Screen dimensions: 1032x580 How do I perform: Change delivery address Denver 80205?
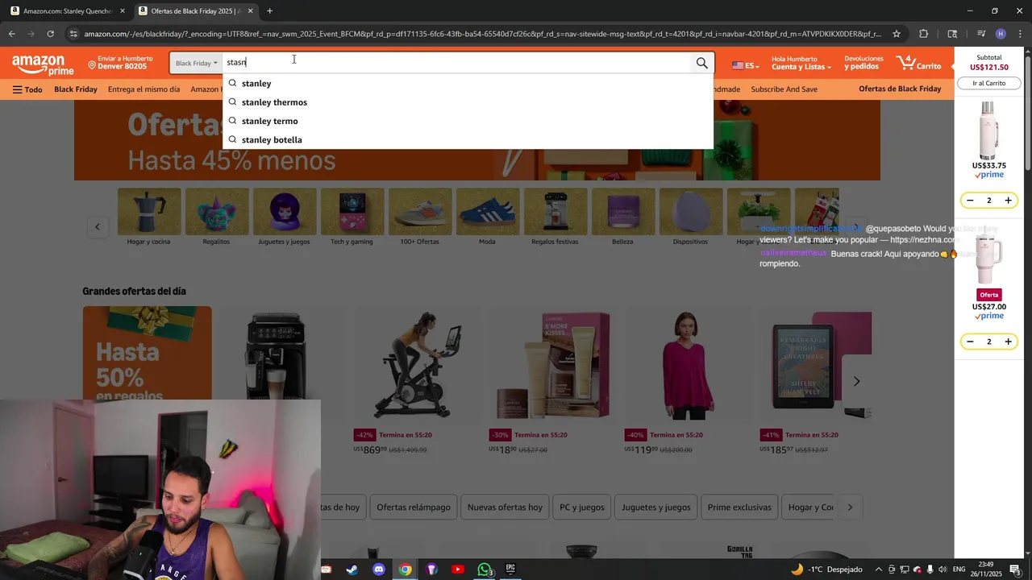click(x=119, y=63)
